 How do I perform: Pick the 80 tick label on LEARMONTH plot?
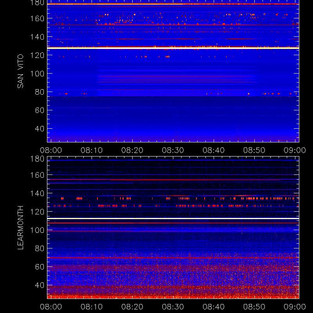40,248
